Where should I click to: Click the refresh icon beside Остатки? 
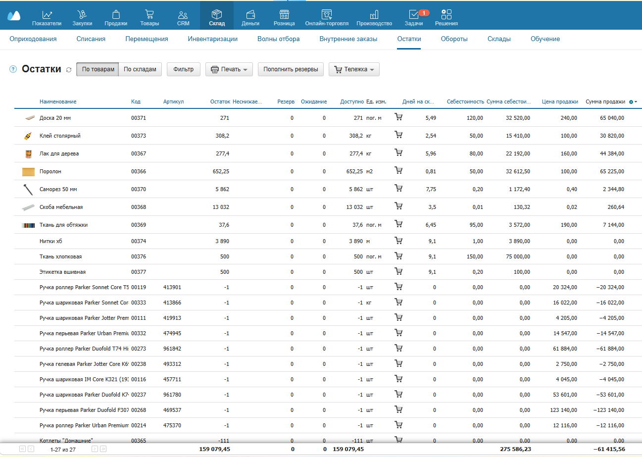click(x=69, y=70)
